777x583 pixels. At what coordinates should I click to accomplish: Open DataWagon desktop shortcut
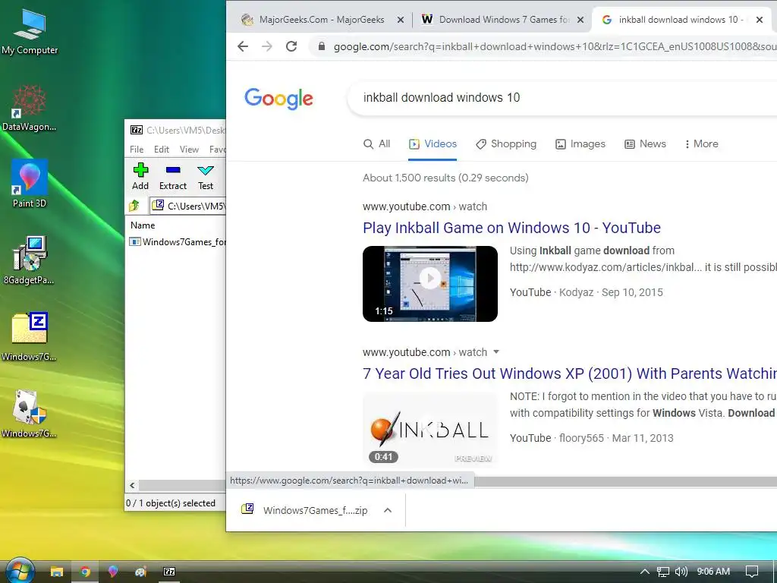30,108
